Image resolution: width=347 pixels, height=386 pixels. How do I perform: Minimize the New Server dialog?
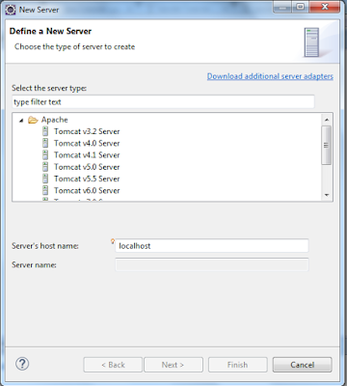point(282,7)
